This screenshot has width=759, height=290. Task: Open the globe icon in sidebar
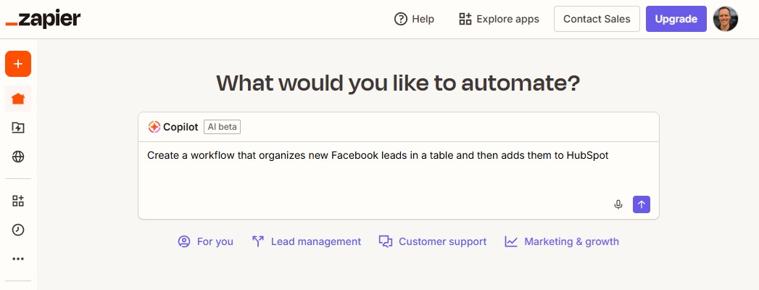point(18,157)
